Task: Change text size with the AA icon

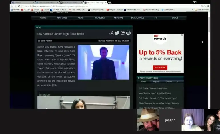Action: (x=111, y=33)
